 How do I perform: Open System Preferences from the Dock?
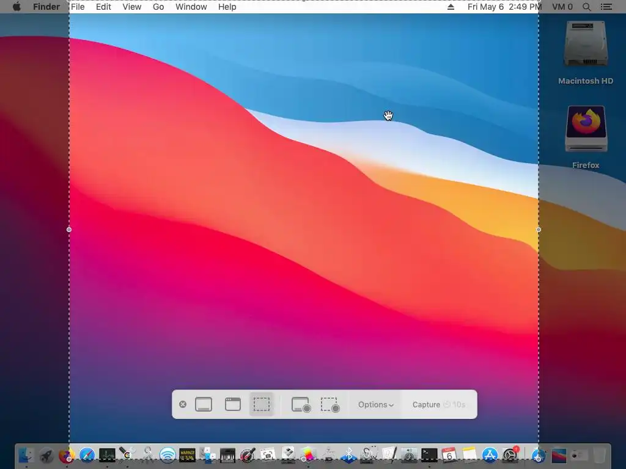(x=510, y=454)
